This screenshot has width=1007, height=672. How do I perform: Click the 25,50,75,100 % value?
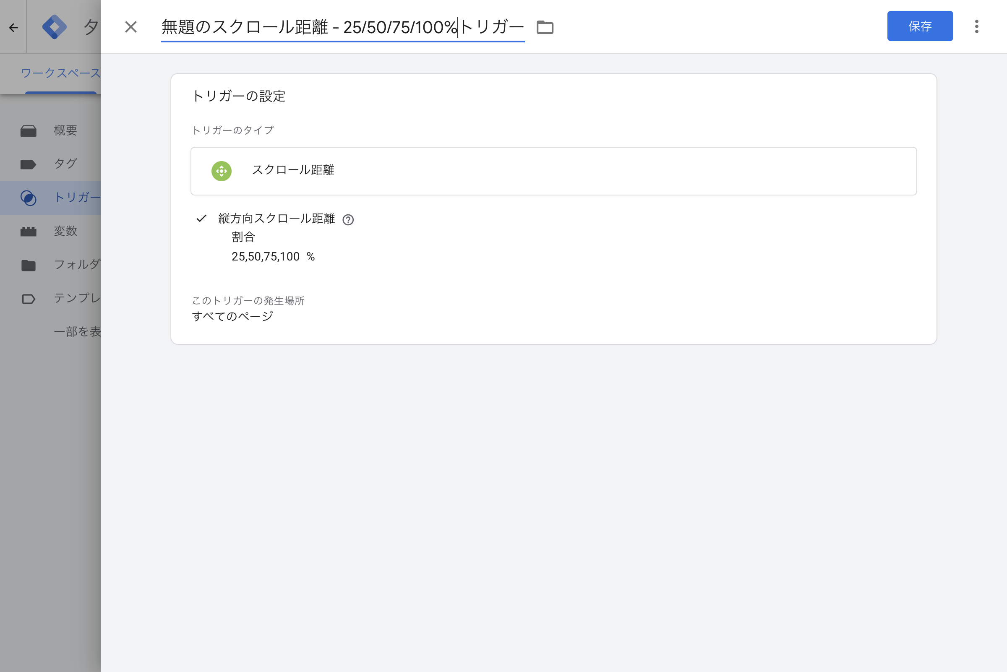273,257
